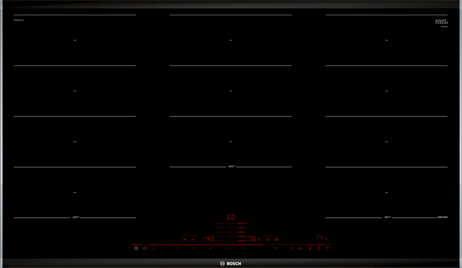Tap the 1.4 timer readout

[320, 237]
